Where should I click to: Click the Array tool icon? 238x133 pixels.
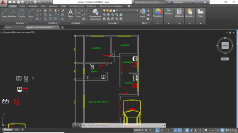click(55, 19)
